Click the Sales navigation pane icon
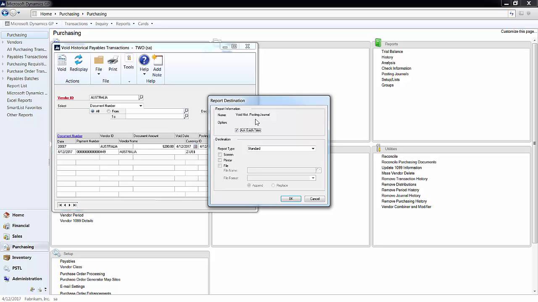Image resolution: width=538 pixels, height=302 pixels. (x=6, y=236)
